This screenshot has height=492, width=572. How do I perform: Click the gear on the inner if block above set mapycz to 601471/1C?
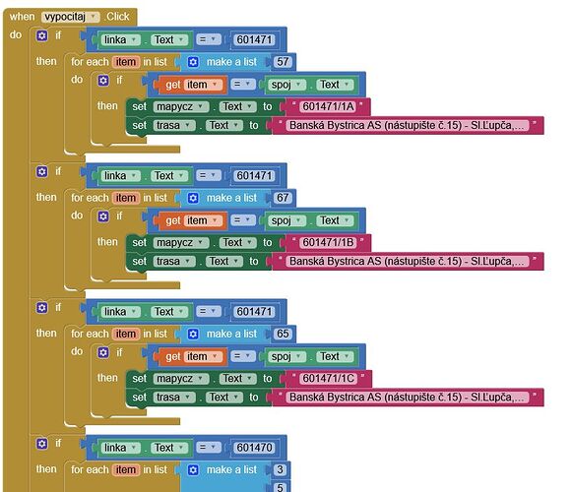tap(103, 352)
